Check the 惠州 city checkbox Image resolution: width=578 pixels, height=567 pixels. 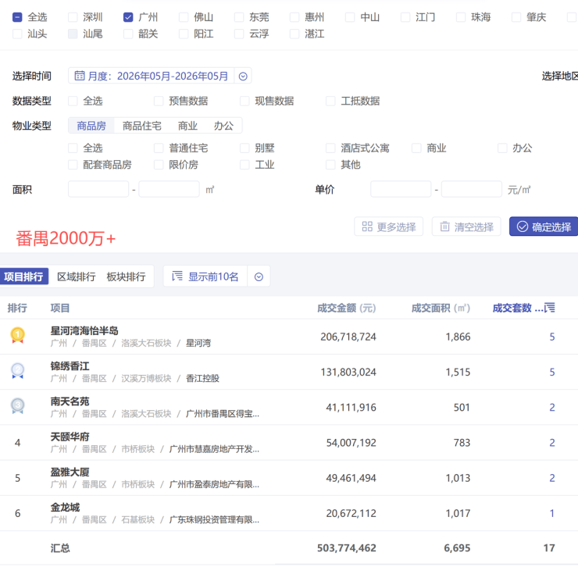(x=294, y=17)
